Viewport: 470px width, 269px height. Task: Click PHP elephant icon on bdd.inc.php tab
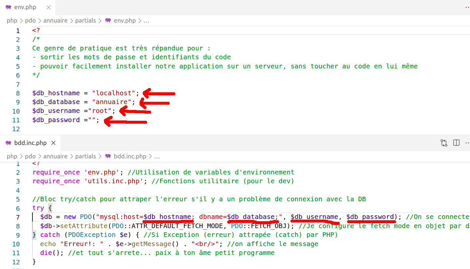[9, 143]
